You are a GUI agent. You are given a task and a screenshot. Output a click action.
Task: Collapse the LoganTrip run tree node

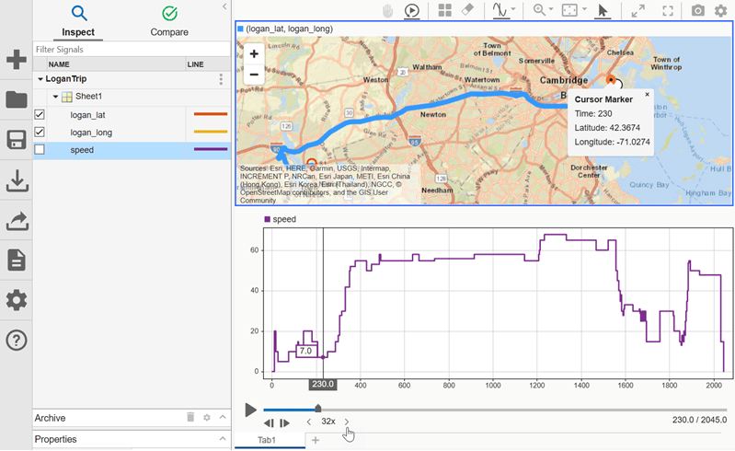40,79
